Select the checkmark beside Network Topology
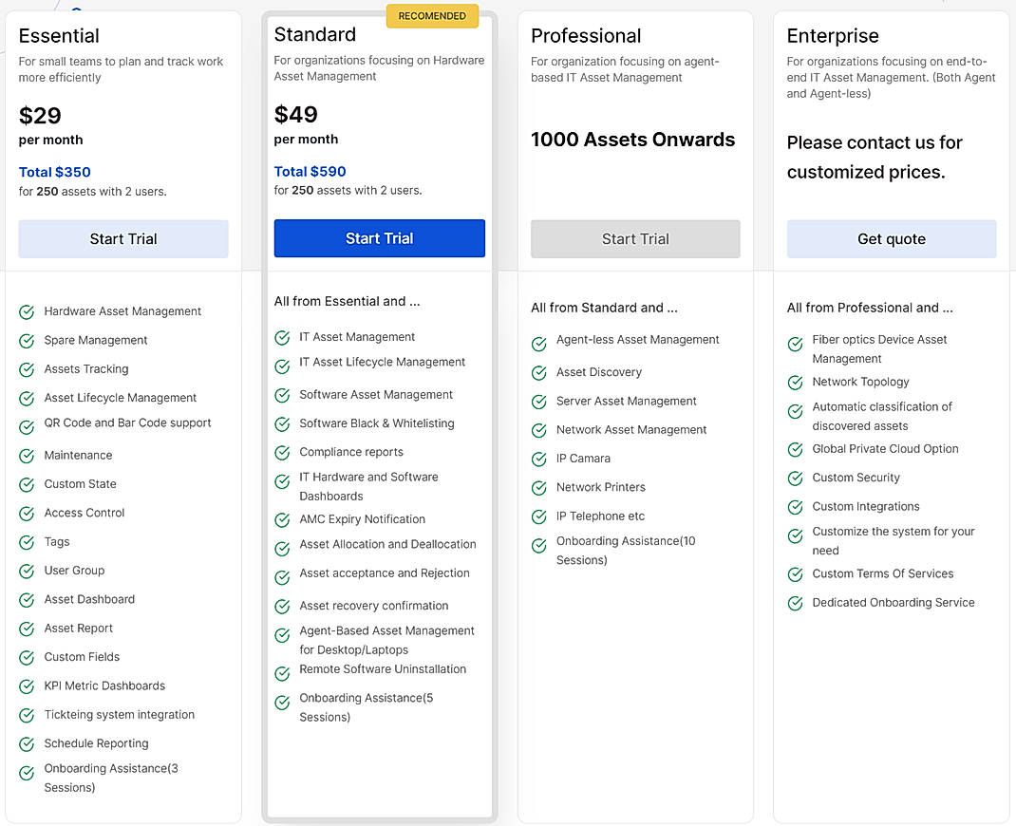The image size is (1016, 826). (795, 382)
